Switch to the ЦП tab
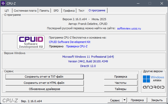168x104 pixels. pos(7,11)
